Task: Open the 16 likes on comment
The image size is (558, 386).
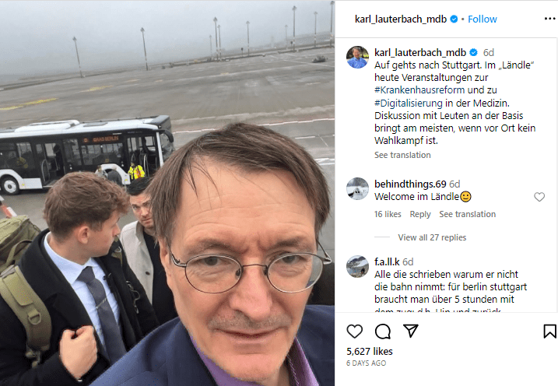Action: 388,214
